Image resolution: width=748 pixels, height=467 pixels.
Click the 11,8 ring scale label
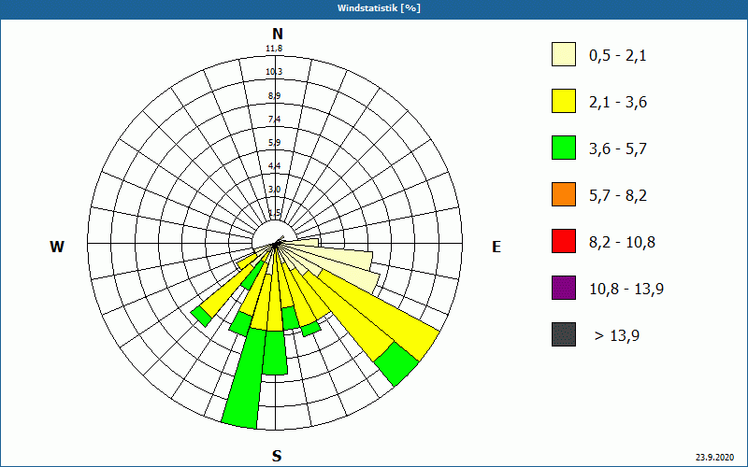point(274,49)
